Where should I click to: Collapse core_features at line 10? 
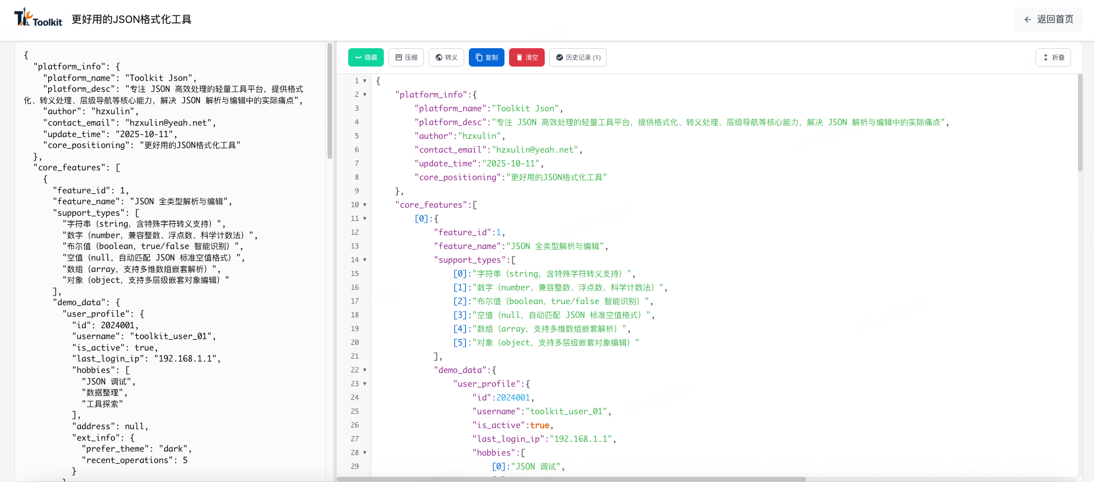coord(365,205)
